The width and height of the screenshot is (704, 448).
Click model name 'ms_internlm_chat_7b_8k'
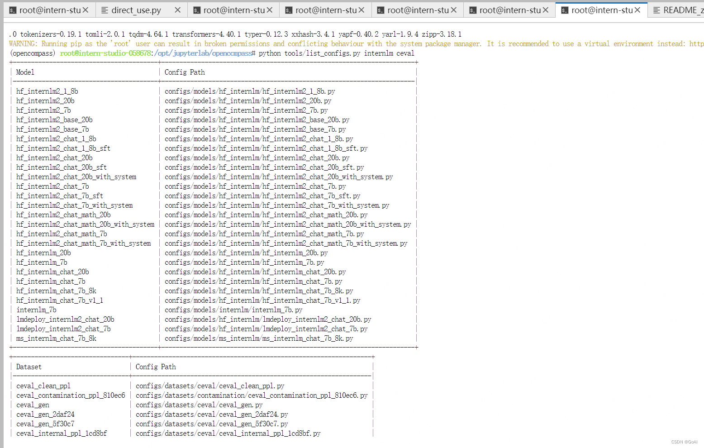56,338
